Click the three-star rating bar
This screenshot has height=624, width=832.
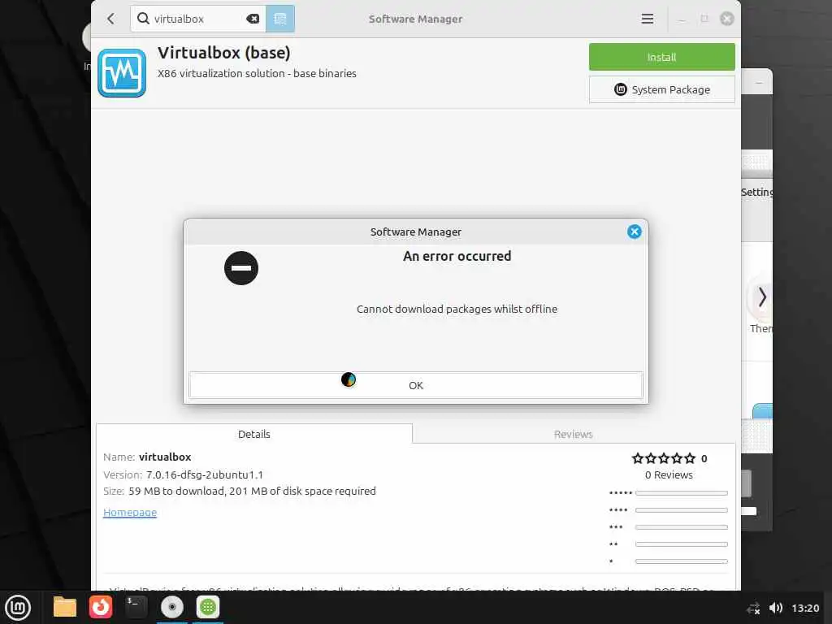pyautogui.click(x=682, y=526)
